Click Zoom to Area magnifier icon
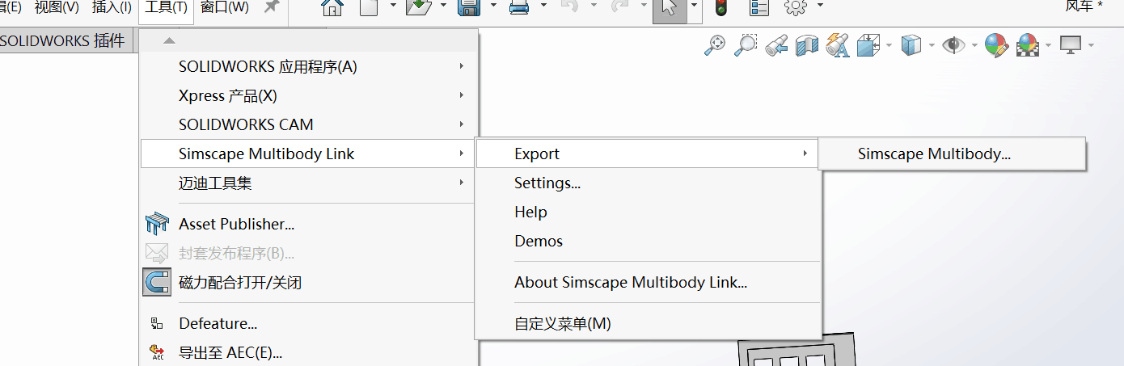 745,45
